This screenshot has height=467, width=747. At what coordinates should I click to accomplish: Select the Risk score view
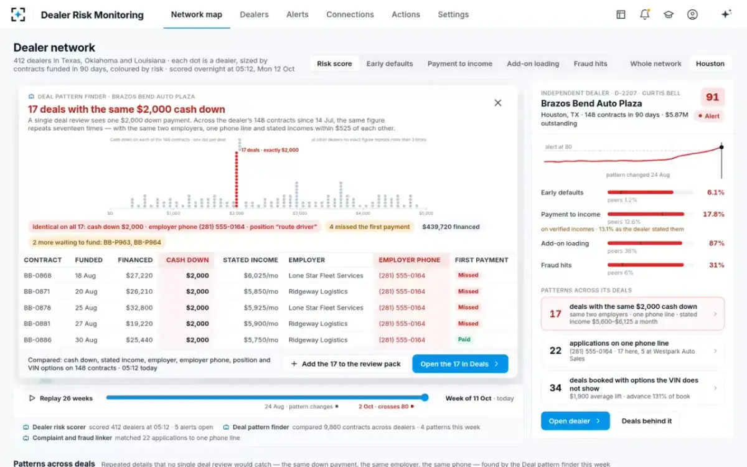click(x=334, y=64)
